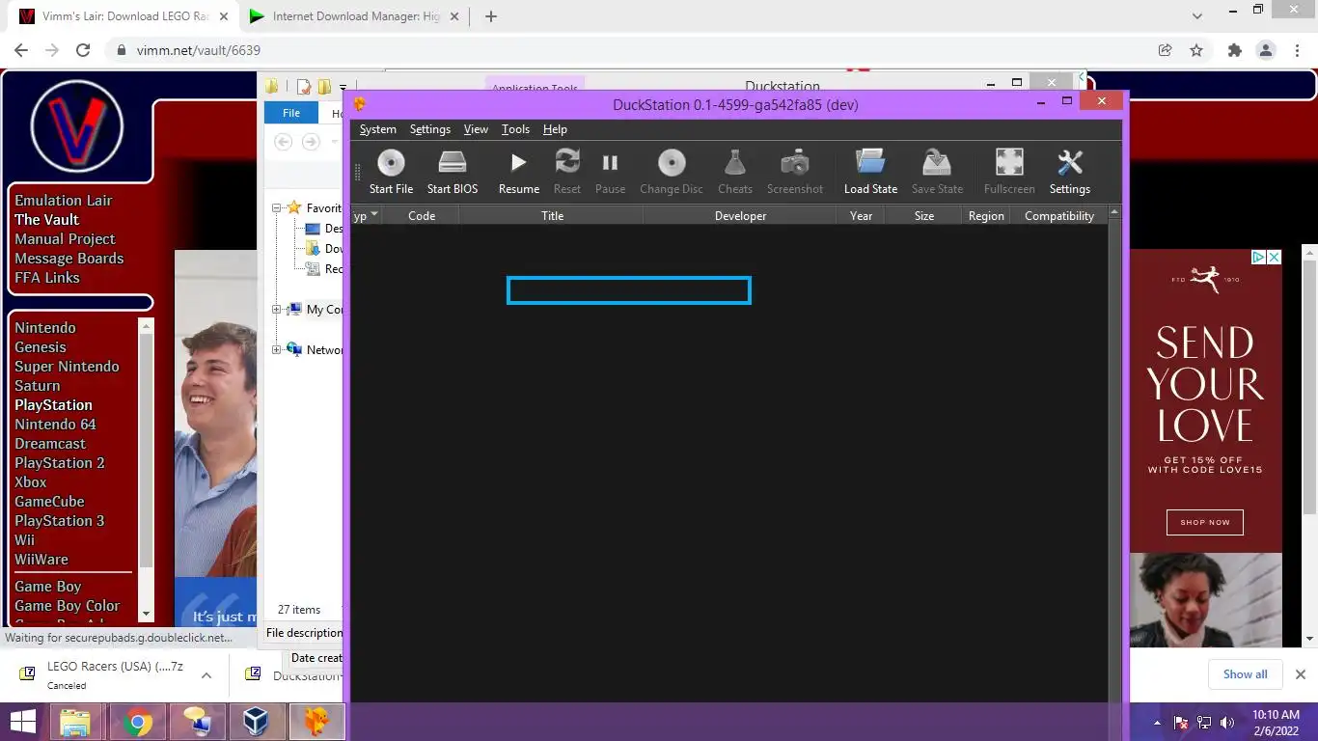Click the game list scrollbar up arrow

1114,212
